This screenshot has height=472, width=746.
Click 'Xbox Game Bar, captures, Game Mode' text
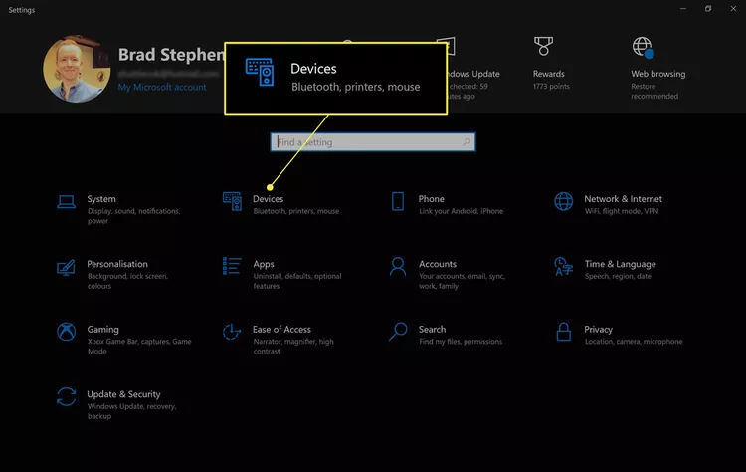click(139, 347)
